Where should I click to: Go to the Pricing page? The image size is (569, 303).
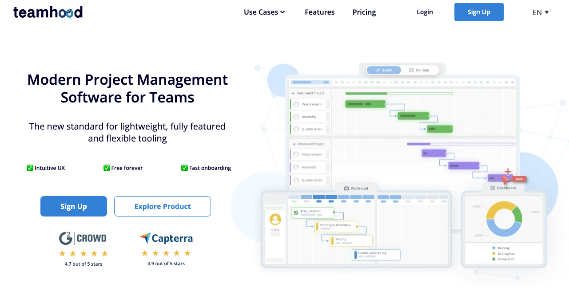point(364,12)
